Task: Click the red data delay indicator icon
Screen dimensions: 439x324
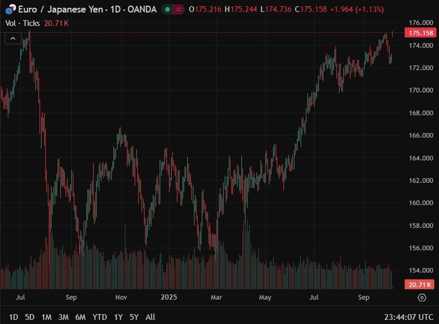Action: click(179, 9)
